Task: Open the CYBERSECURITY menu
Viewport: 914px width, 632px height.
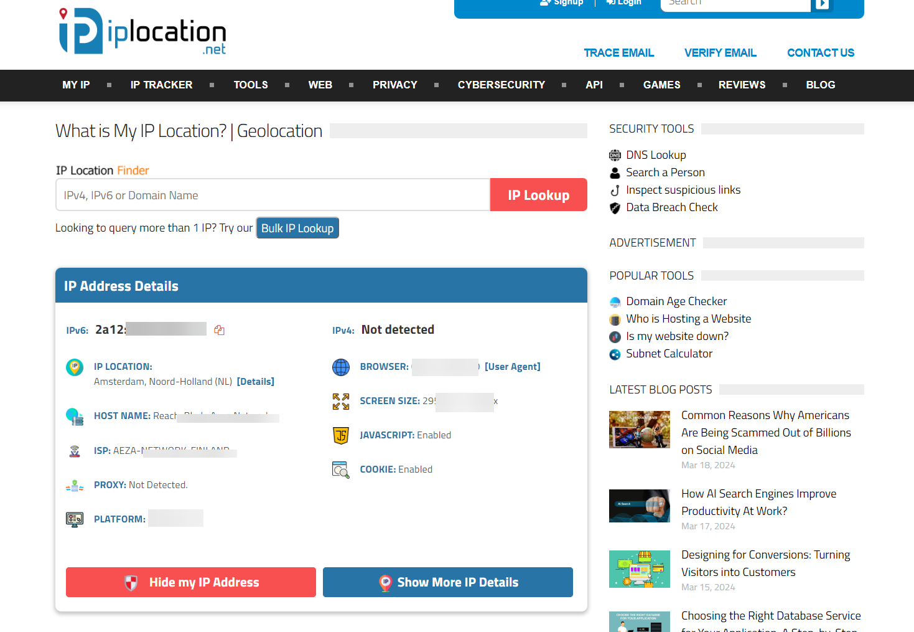Action: pos(501,85)
